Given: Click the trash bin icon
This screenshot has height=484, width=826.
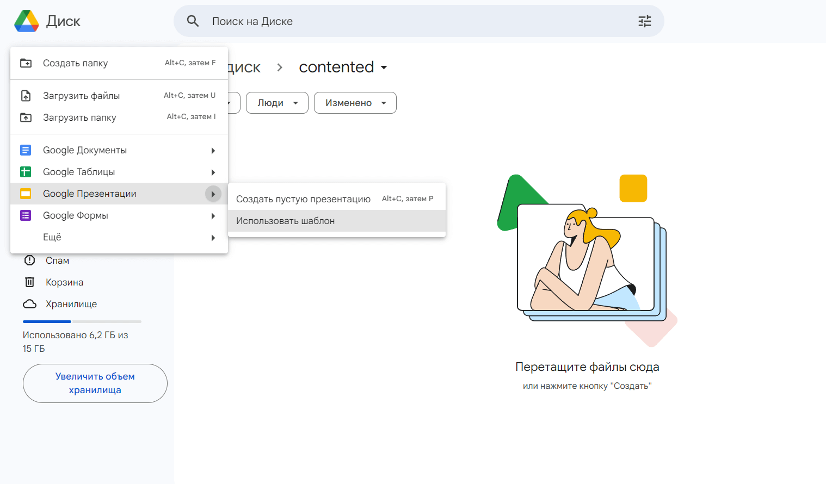Looking at the screenshot, I should pos(30,282).
